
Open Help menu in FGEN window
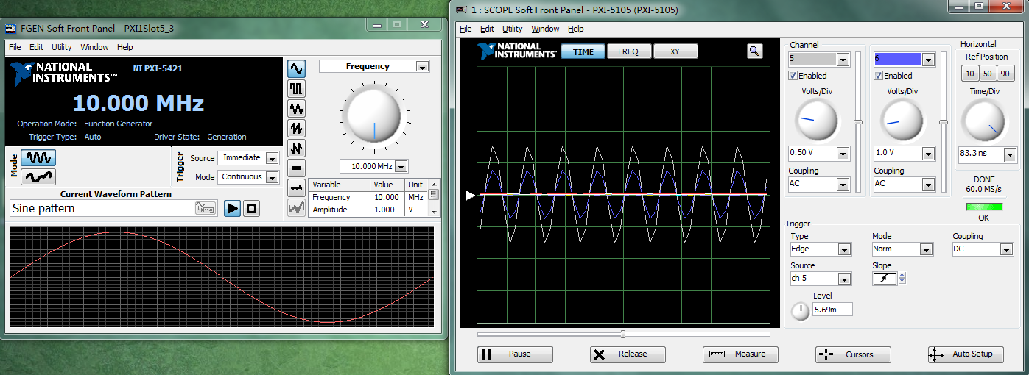[x=125, y=47]
